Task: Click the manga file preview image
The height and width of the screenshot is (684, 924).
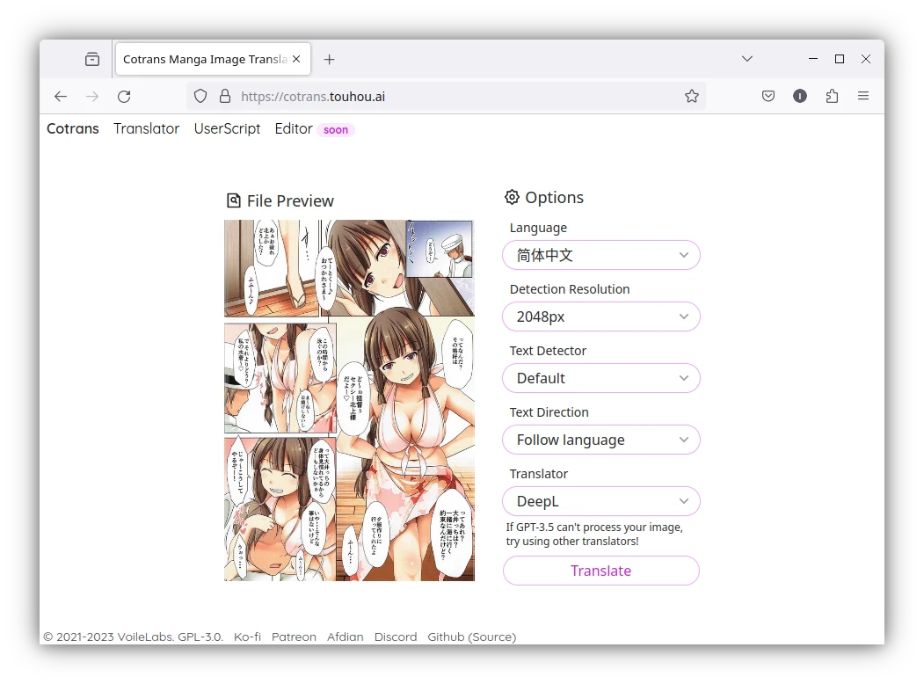Action: click(x=349, y=400)
